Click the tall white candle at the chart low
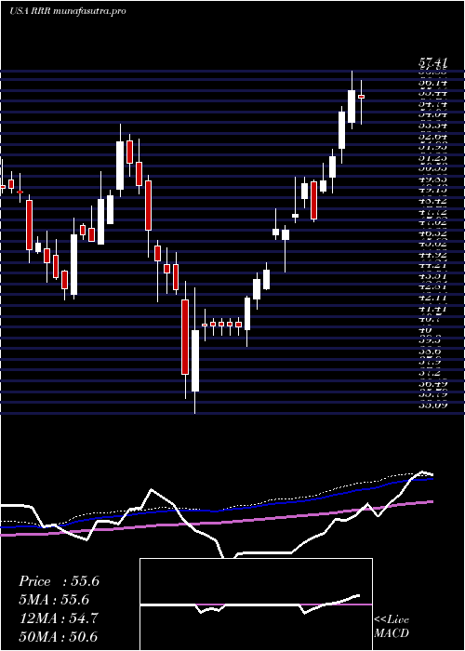Screen dimensions: 465x651 195,361
